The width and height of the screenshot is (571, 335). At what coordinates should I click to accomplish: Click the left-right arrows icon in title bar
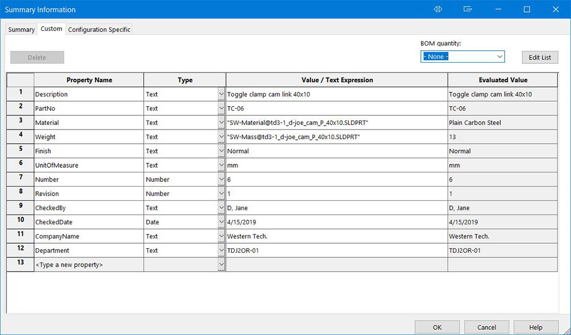438,9
